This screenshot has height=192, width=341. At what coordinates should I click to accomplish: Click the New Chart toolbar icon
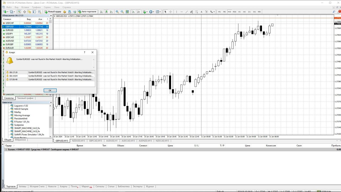click(5, 12)
